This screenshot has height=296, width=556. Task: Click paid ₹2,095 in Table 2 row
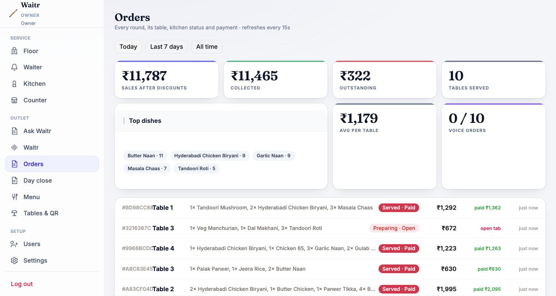[x=487, y=289]
